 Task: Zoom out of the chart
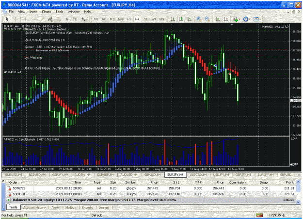[207, 19]
